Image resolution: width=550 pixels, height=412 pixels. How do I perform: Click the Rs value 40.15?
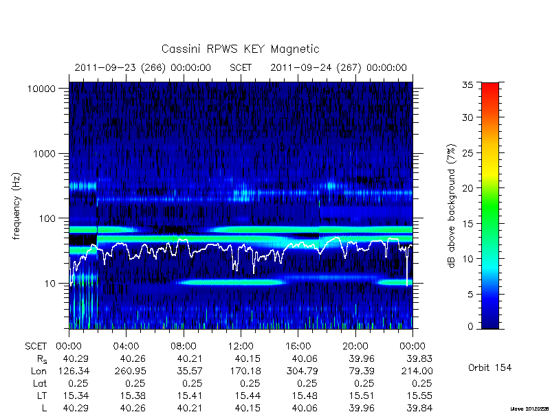(x=247, y=358)
